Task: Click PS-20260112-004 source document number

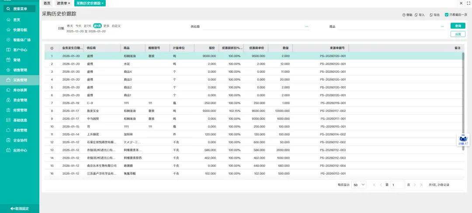Action: (333, 166)
